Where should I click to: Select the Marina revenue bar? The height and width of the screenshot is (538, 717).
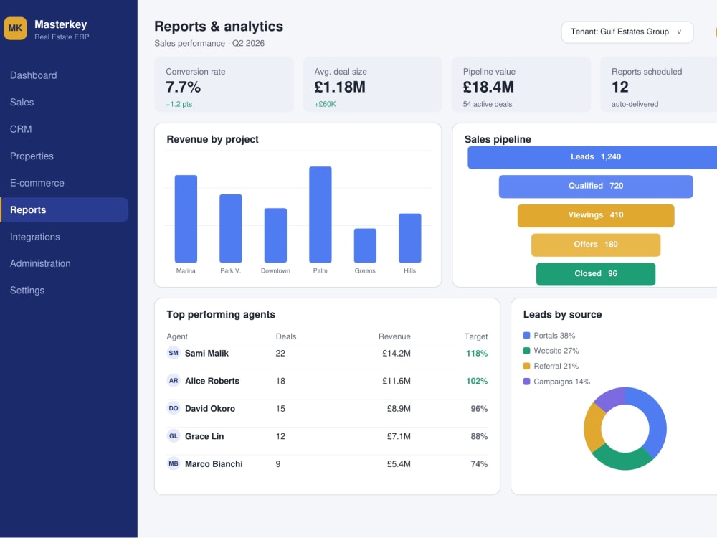[x=186, y=219]
